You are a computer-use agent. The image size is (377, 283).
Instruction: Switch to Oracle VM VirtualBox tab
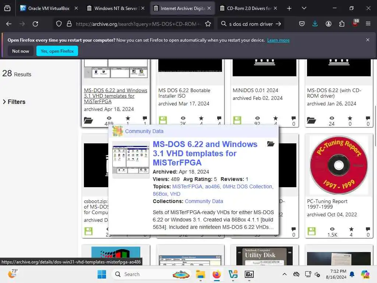[49, 8]
